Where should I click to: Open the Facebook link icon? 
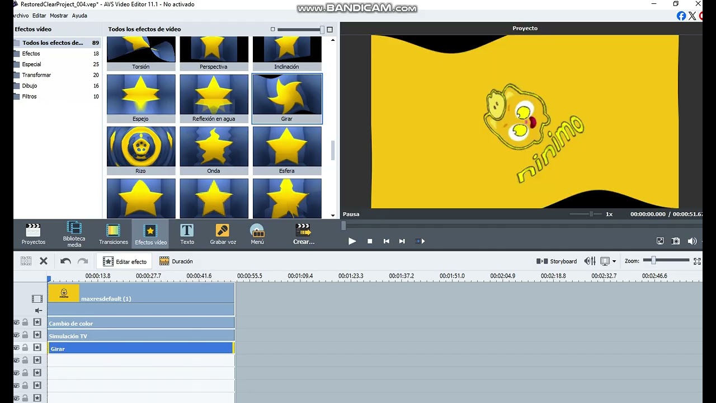click(x=681, y=16)
